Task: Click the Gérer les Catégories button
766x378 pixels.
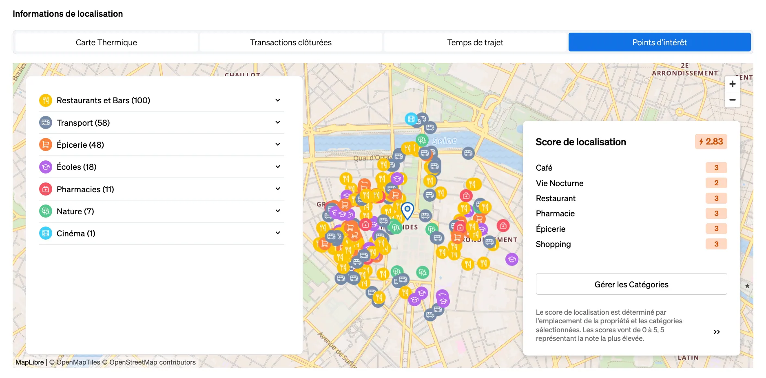Action: 631,284
